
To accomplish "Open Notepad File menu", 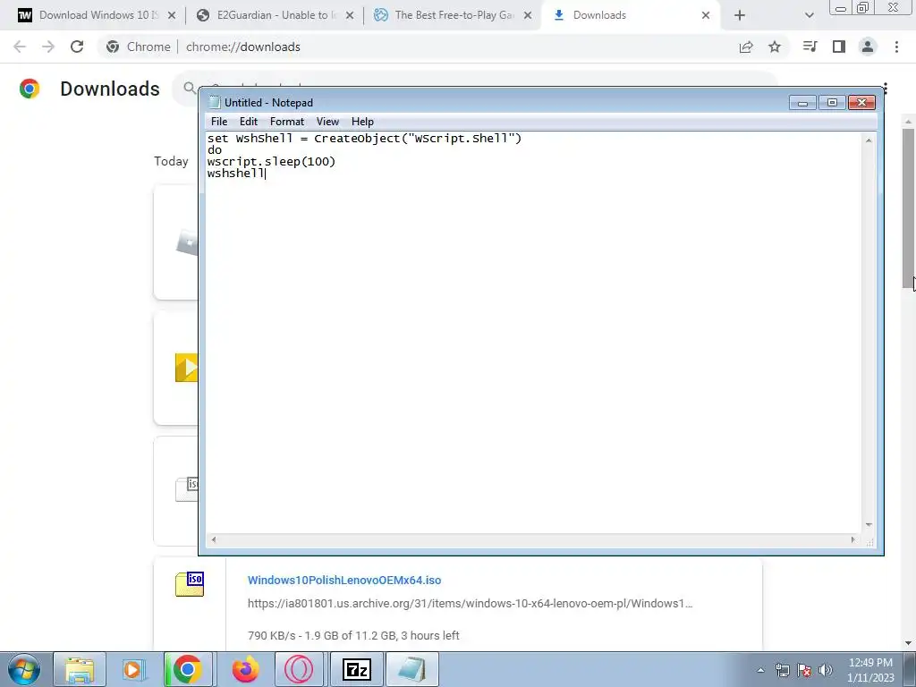I will point(219,122).
